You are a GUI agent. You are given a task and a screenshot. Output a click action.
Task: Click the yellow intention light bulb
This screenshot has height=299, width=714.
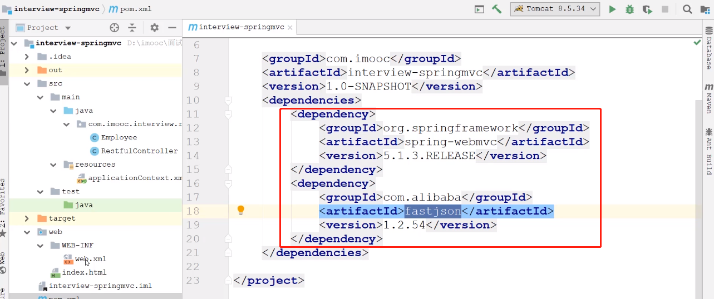tap(241, 210)
